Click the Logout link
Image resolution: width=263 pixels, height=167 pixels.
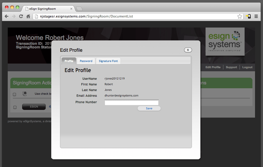point(247,67)
